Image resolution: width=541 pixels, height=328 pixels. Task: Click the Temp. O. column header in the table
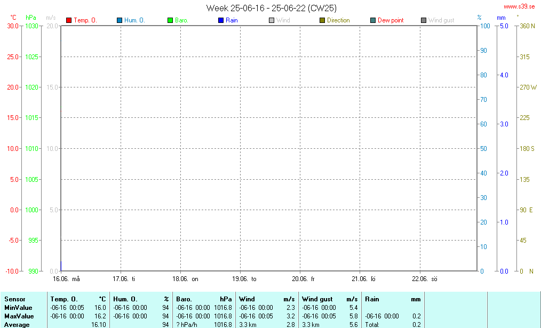64,299
